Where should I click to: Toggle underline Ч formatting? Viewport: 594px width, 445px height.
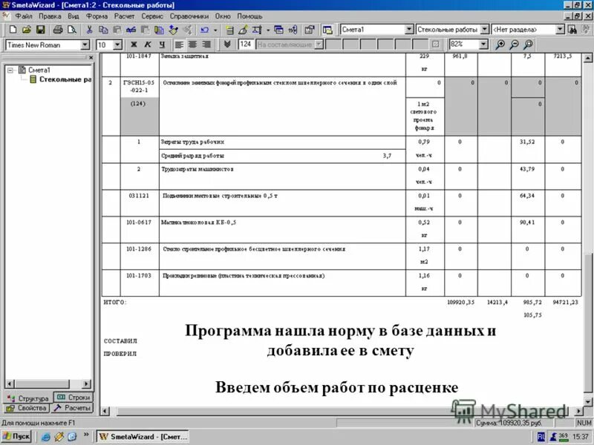(162, 44)
